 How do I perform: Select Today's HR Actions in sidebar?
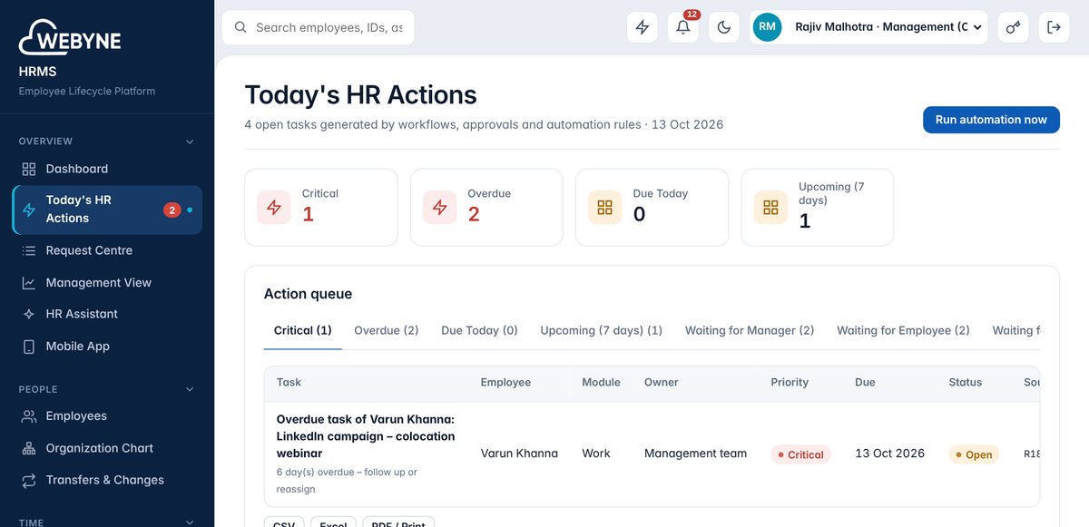[107, 210]
